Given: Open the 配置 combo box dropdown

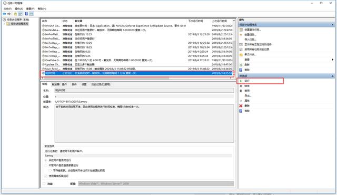Looking at the screenshot, I should [x=156, y=183].
